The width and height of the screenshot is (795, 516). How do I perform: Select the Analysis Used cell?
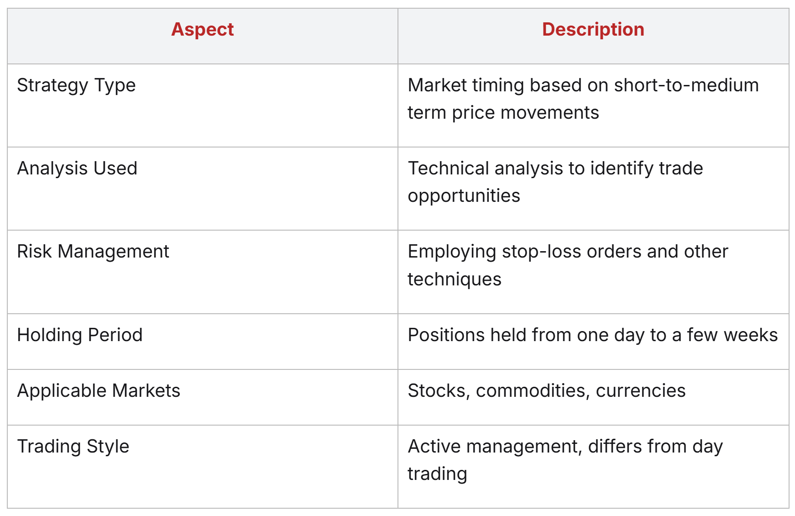[x=203, y=189]
